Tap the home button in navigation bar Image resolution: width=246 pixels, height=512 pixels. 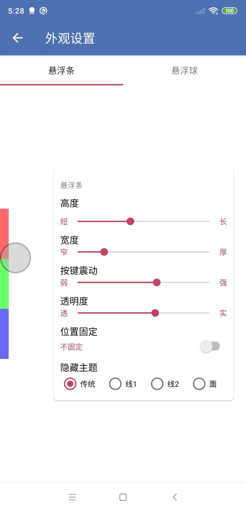click(x=123, y=497)
